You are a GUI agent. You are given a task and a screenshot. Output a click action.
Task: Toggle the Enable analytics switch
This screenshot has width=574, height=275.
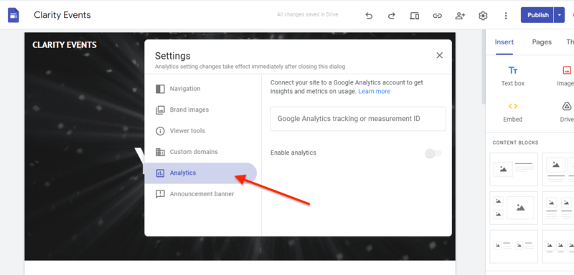433,153
